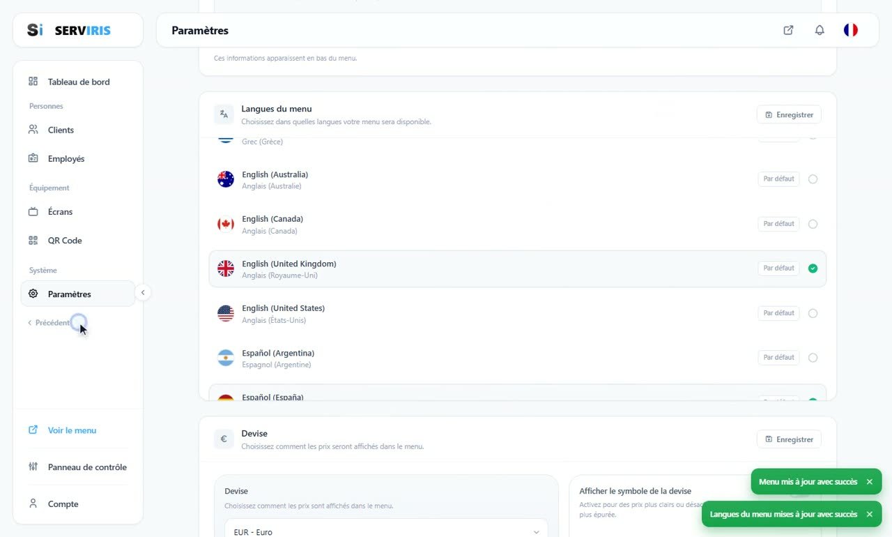Open the Tableau de bord page
Image resolution: width=892 pixels, height=537 pixels.
tap(78, 82)
